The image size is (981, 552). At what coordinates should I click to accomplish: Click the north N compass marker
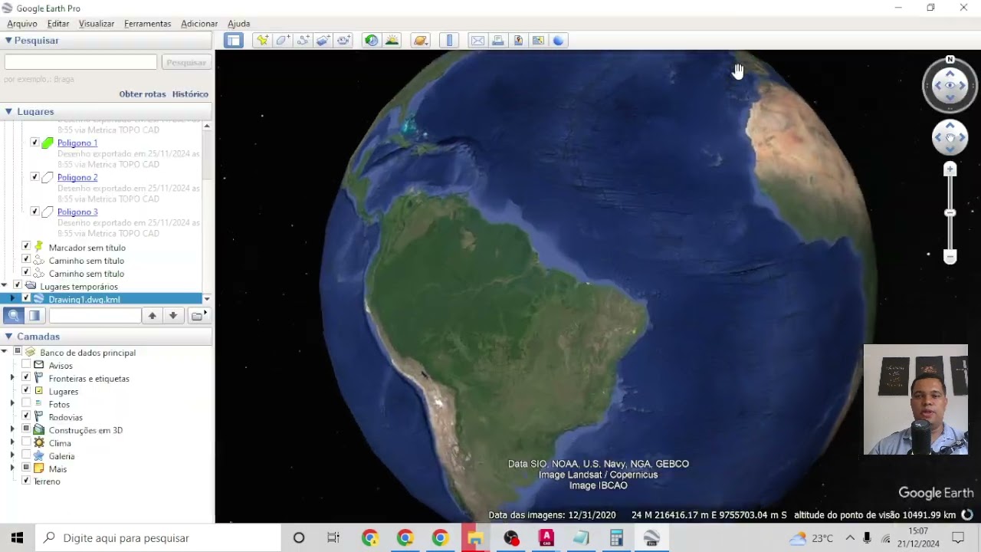pyautogui.click(x=950, y=59)
